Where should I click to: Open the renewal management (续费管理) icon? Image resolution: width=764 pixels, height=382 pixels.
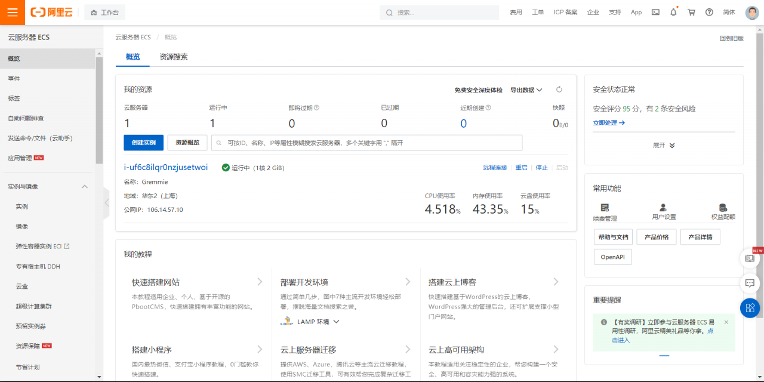coord(605,208)
